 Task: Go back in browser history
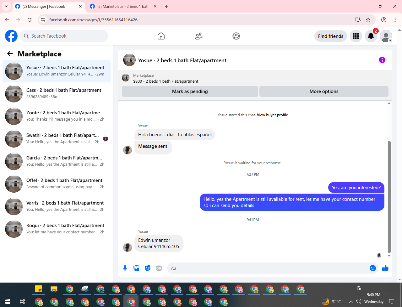click(x=7, y=20)
